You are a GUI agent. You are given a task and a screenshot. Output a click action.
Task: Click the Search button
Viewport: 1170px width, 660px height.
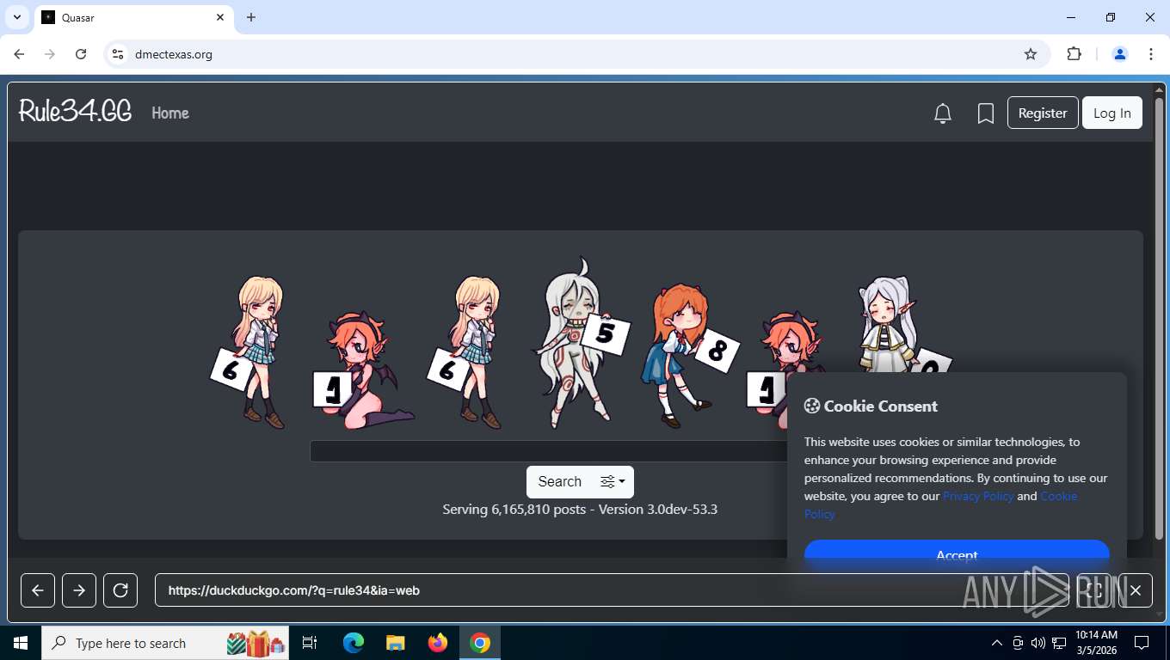(560, 482)
